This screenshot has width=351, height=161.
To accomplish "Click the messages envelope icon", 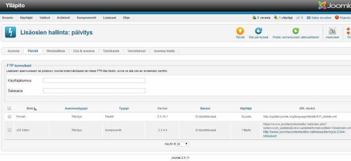I will [x=298, y=18].
